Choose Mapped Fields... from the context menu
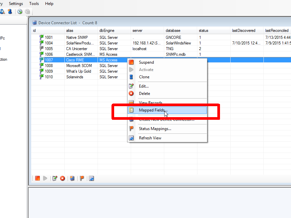 click(x=153, y=110)
